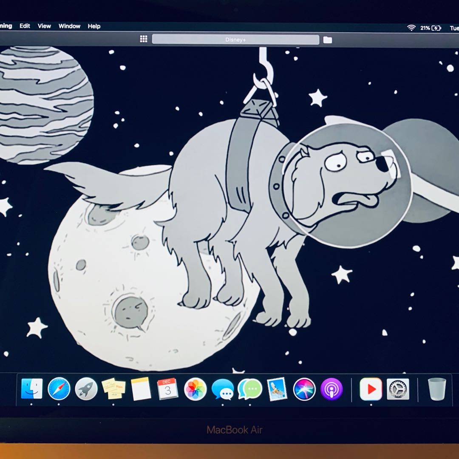The width and height of the screenshot is (459, 459).
Task: Open System Preferences gear icon
Action: [398, 389]
